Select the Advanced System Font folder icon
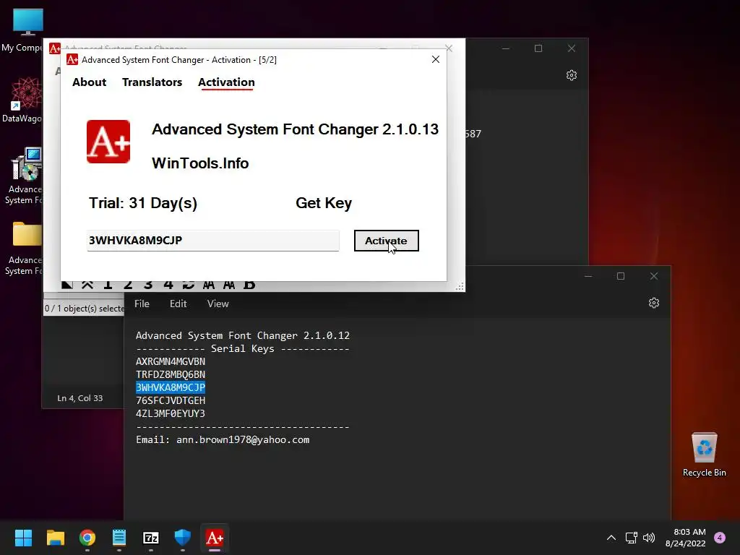Image resolution: width=740 pixels, height=555 pixels. click(25, 247)
